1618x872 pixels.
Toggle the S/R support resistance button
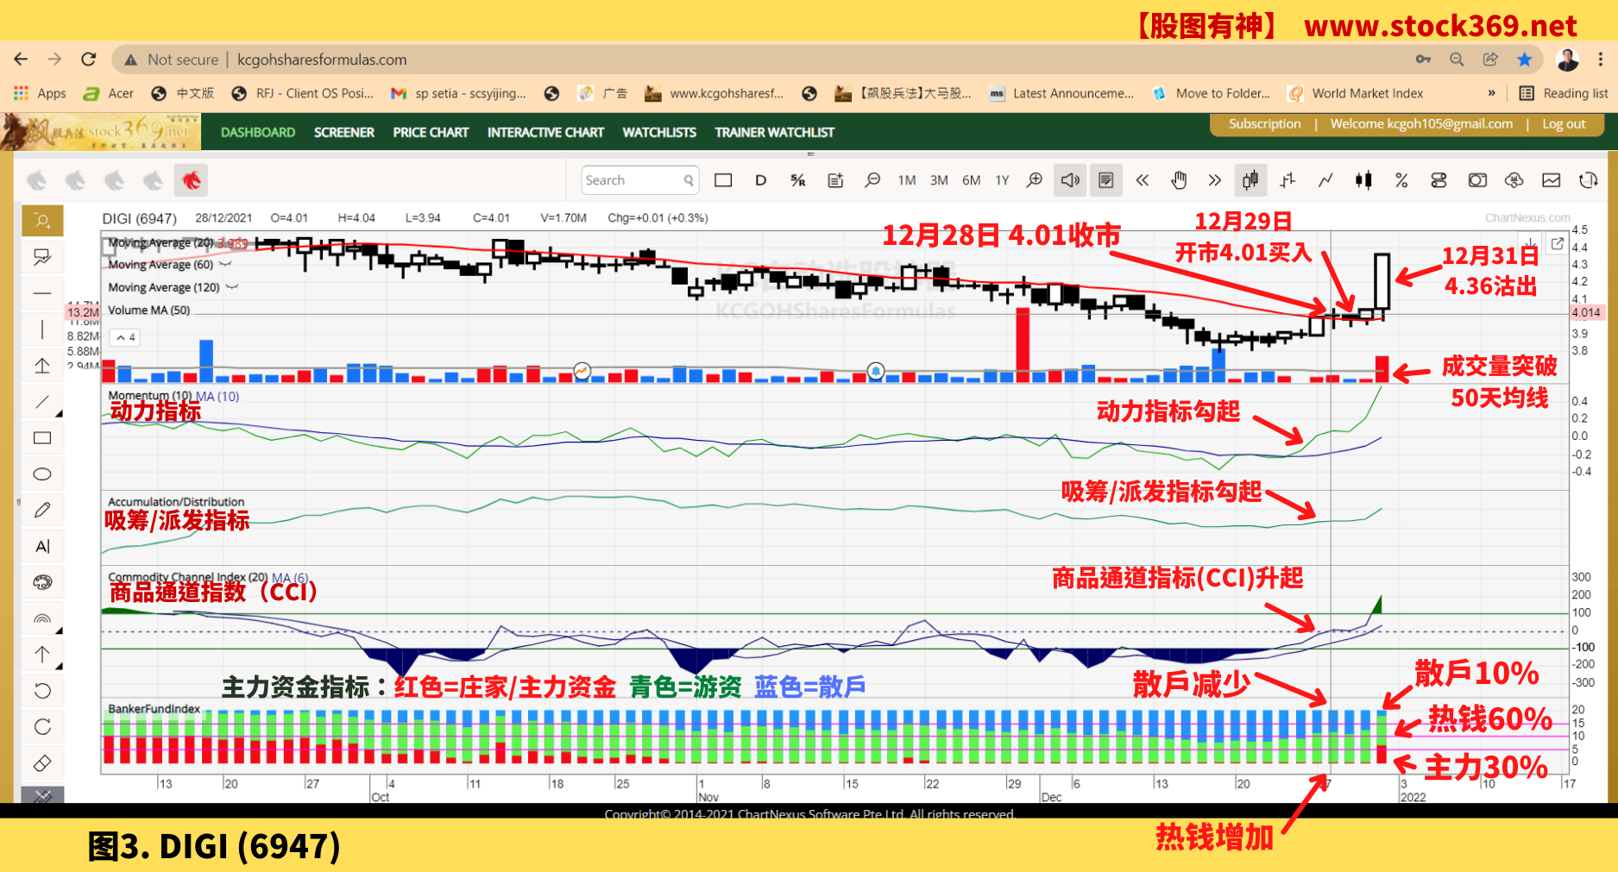coord(797,180)
